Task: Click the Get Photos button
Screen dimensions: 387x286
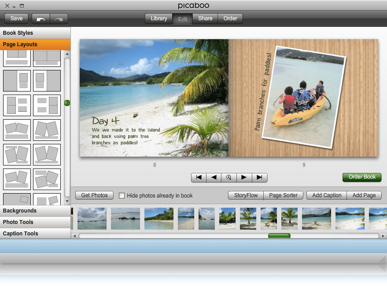Action: (x=94, y=195)
